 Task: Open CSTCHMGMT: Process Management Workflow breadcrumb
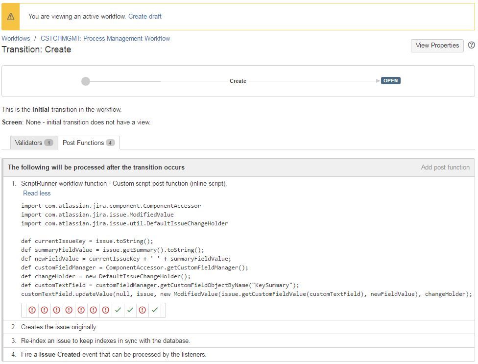(x=105, y=38)
